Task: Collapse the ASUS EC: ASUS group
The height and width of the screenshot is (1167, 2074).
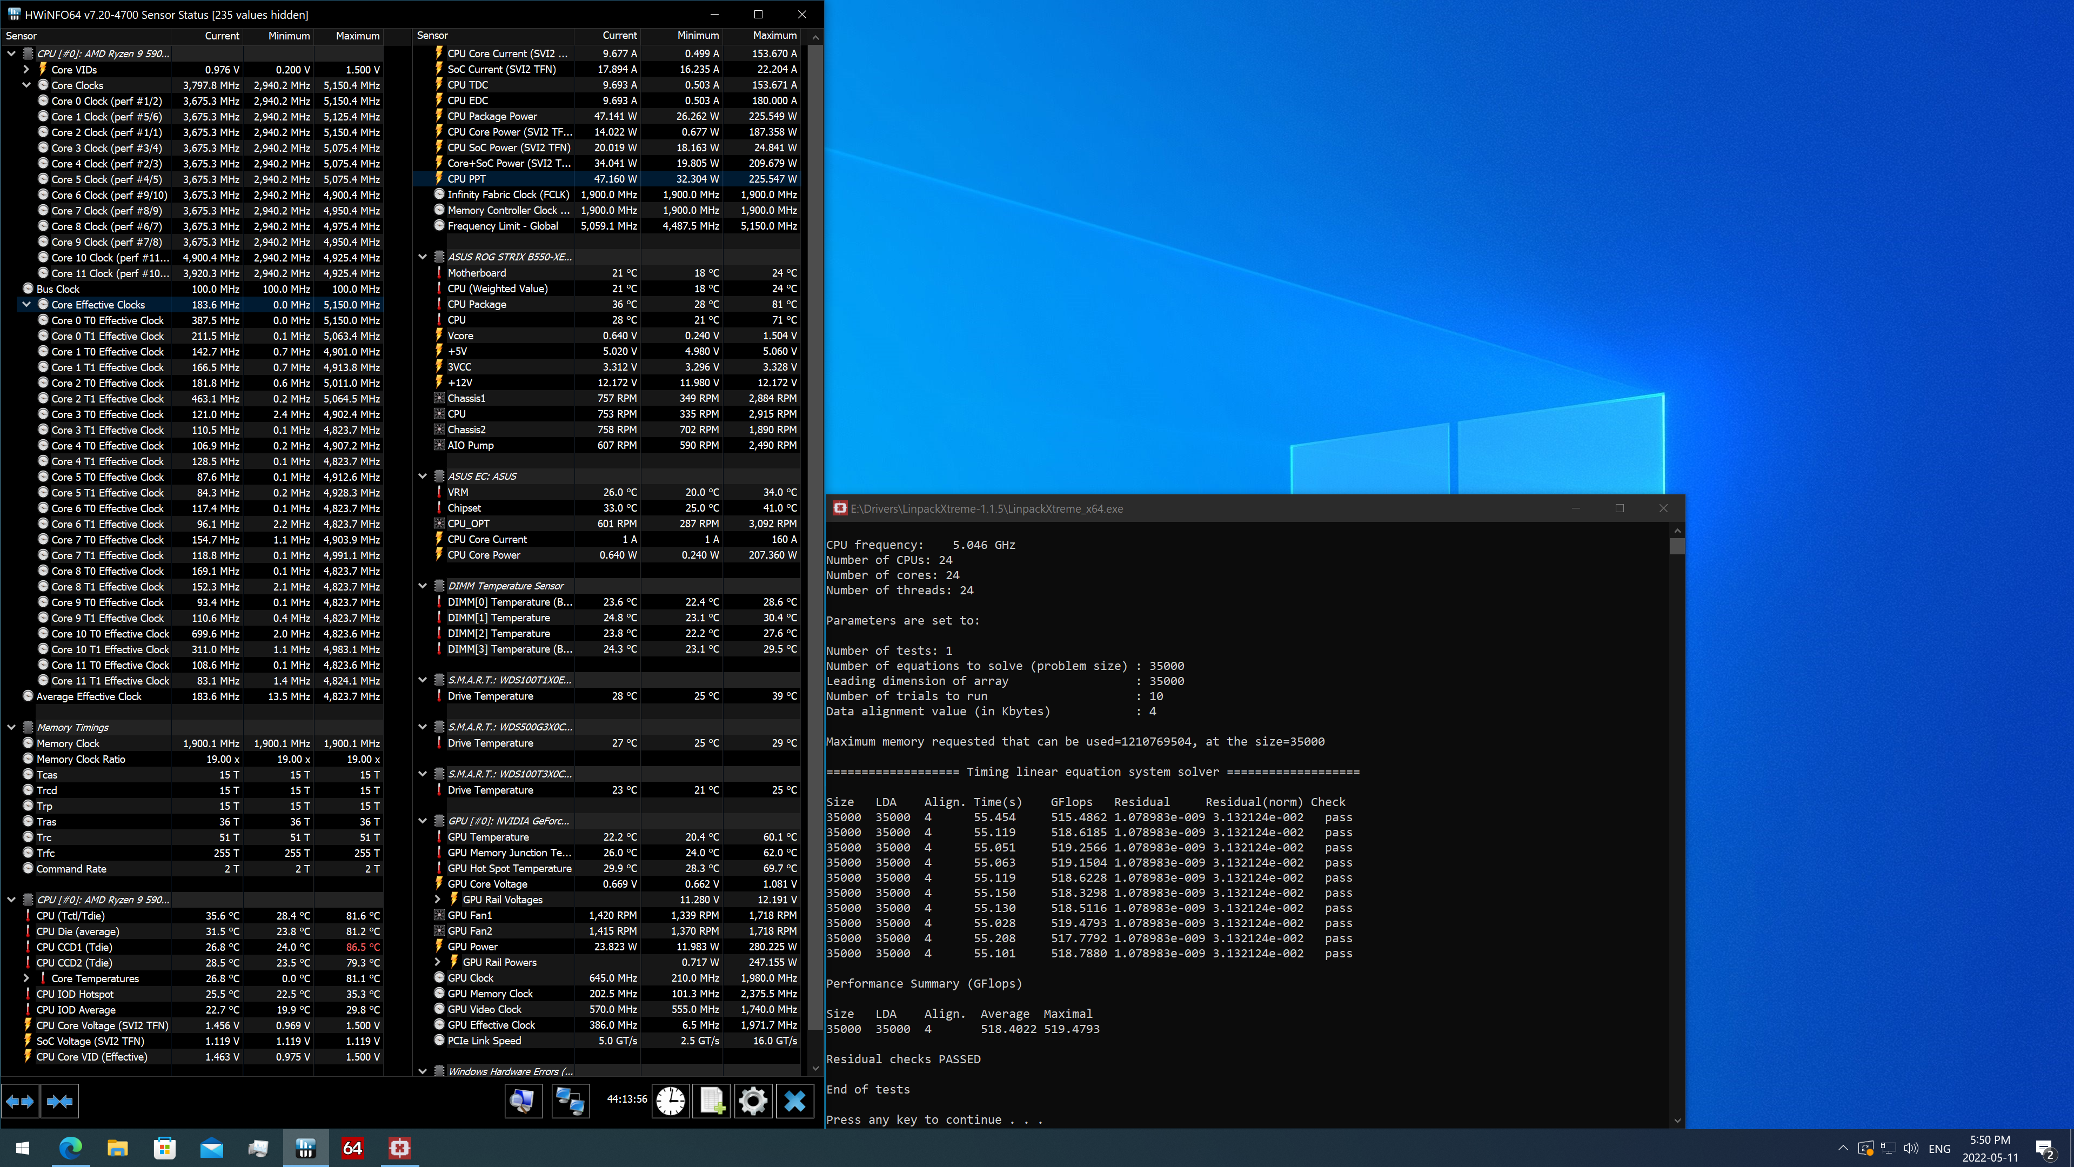Action: pyautogui.click(x=423, y=477)
